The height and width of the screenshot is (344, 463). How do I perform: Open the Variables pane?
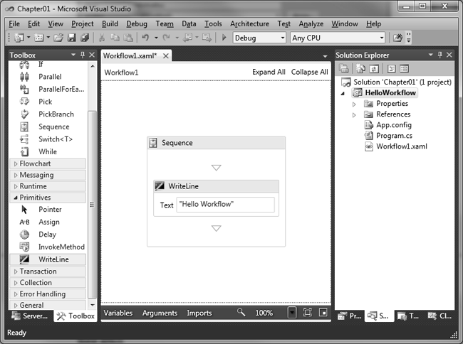[118, 313]
